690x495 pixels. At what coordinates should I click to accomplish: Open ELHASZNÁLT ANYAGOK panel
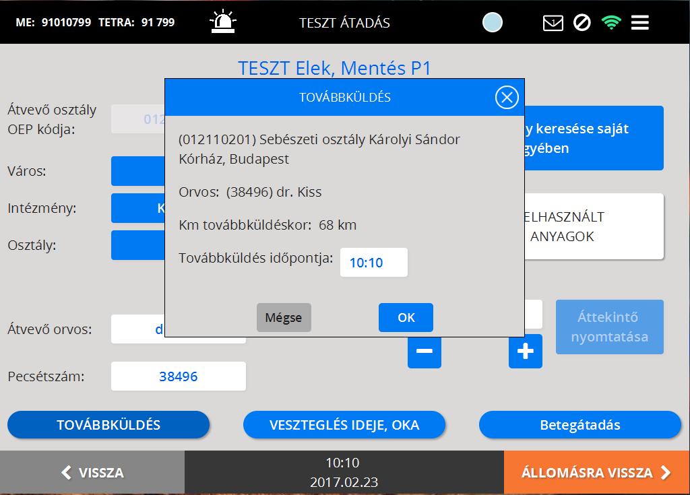click(x=594, y=226)
